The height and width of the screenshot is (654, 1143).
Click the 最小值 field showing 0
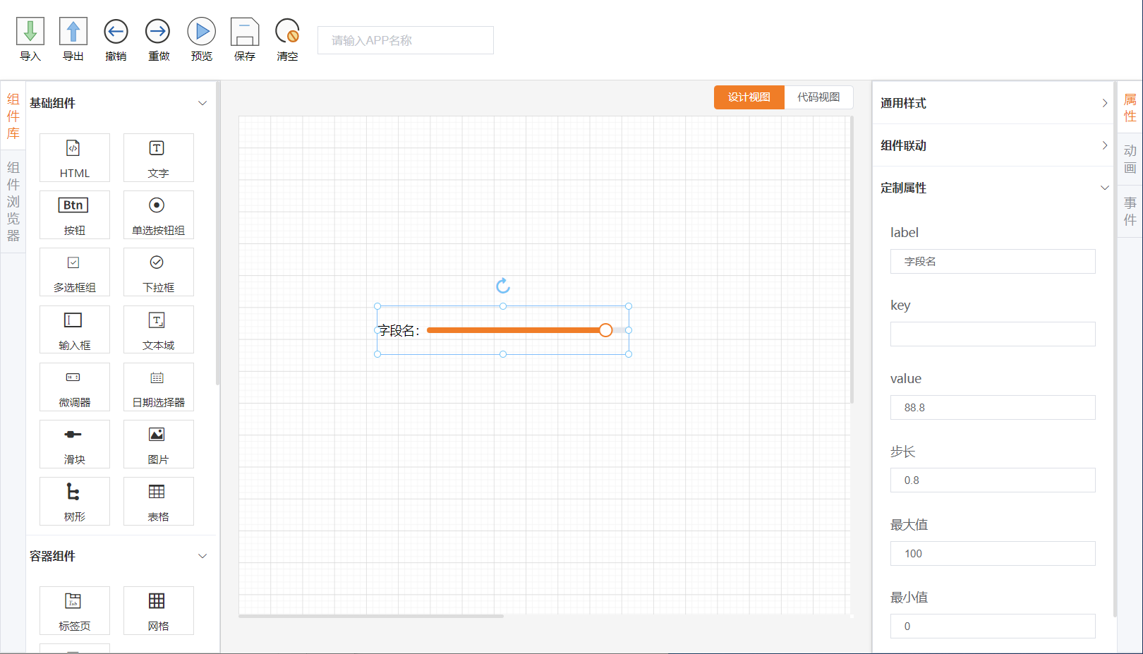click(993, 626)
